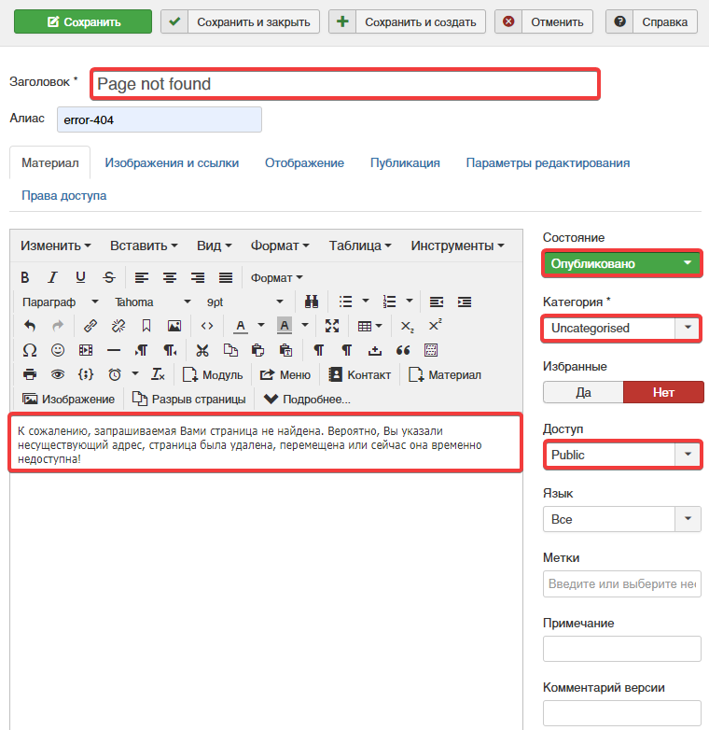This screenshot has width=709, height=730.
Task: Open the text color picker arrow
Action: tap(261, 326)
